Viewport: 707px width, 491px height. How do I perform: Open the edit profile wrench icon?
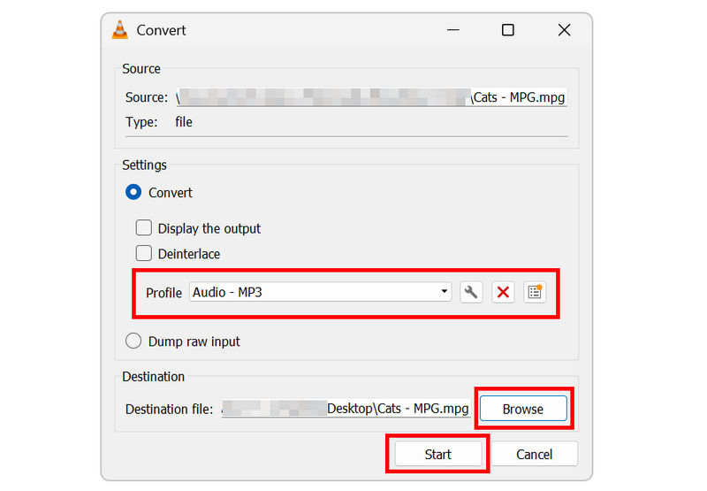coord(471,292)
